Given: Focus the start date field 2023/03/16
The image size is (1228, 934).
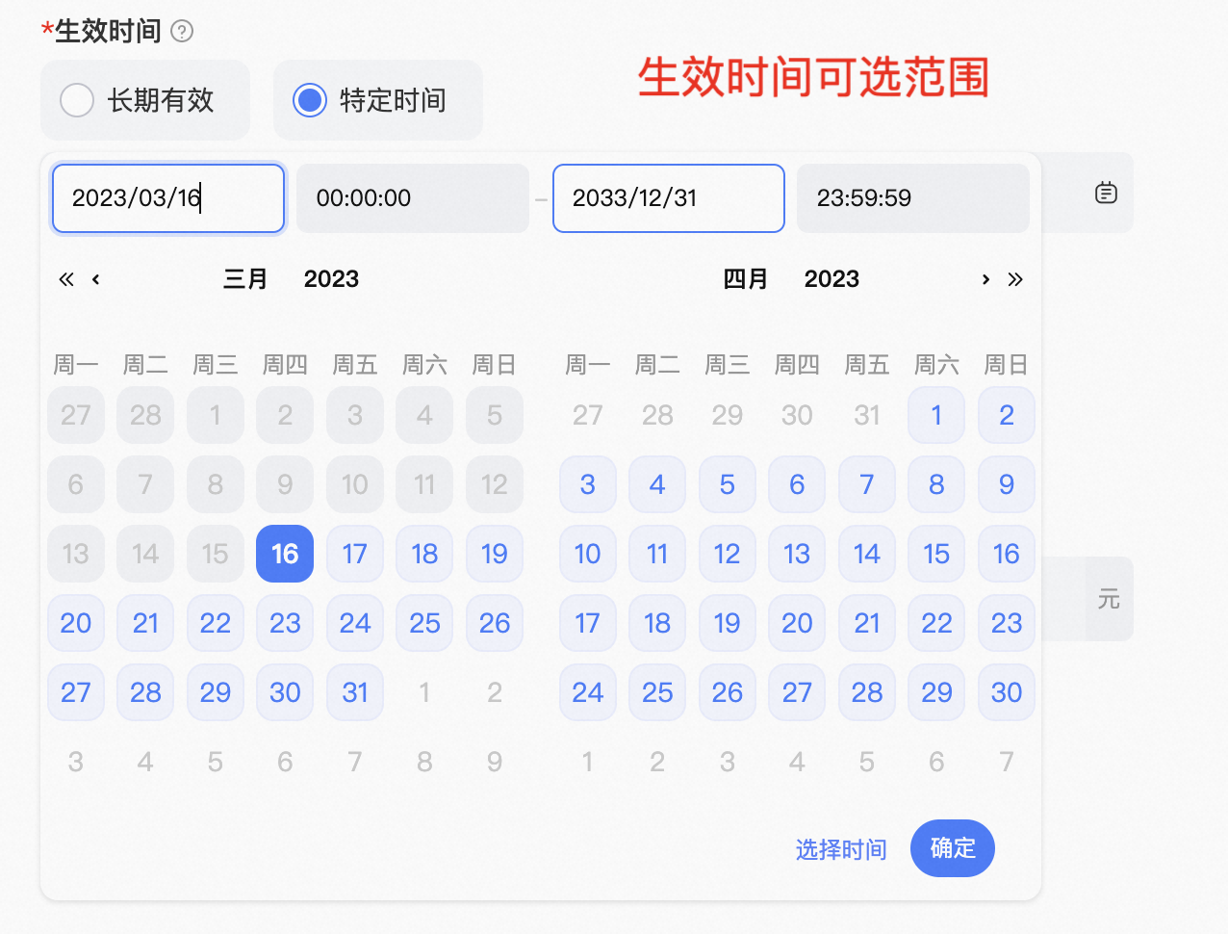Looking at the screenshot, I should tap(166, 198).
